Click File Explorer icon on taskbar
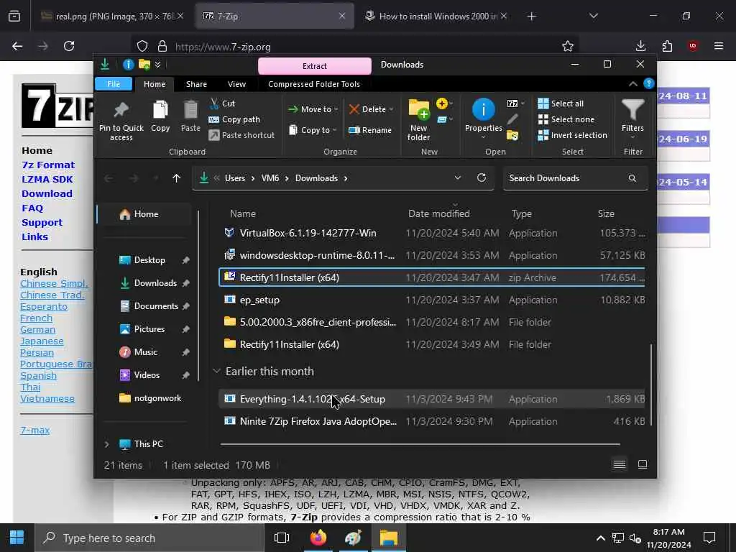736x552 pixels. (389, 538)
